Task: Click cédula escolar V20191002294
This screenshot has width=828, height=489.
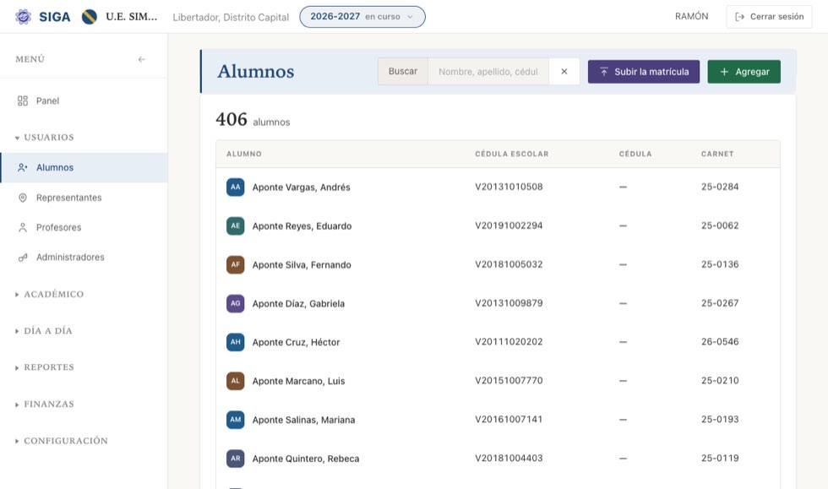Action: click(x=509, y=225)
